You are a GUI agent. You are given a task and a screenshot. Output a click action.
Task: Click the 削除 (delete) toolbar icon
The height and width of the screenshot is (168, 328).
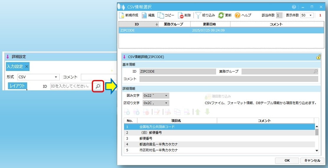[181, 15]
